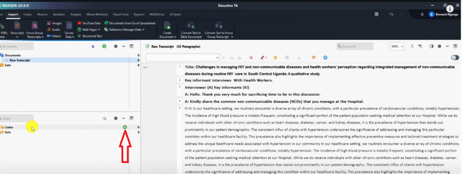
Task: Search within the document browser field
Action: [355, 46]
